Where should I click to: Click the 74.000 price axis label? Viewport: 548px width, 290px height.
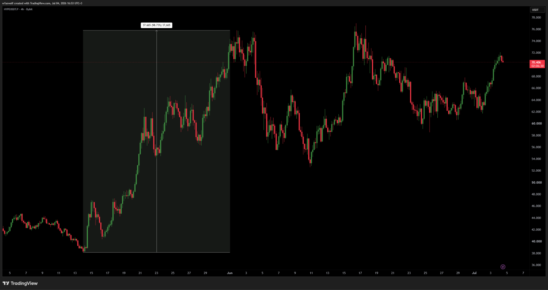pos(536,41)
